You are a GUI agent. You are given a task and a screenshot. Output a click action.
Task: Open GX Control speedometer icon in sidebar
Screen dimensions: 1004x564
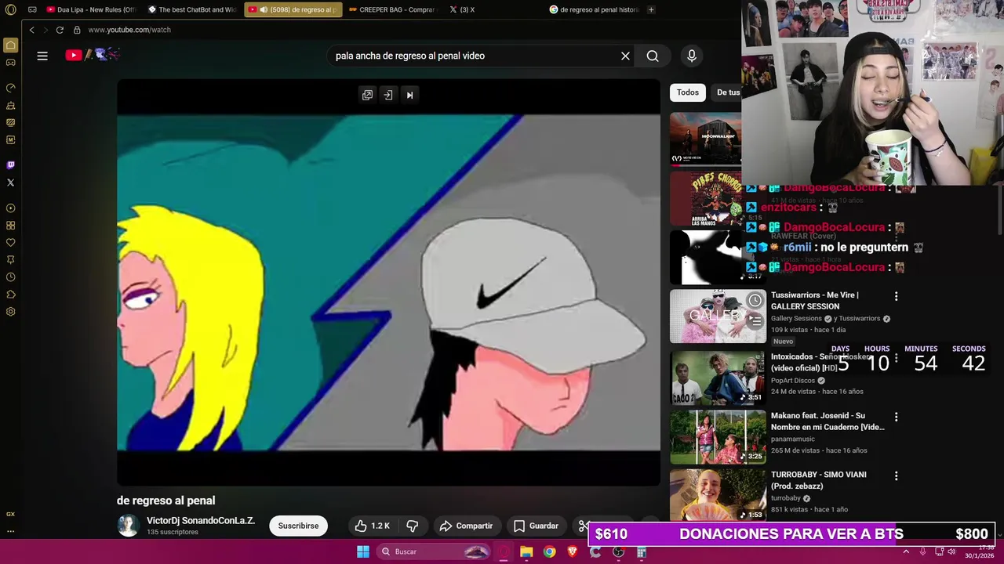point(10,88)
